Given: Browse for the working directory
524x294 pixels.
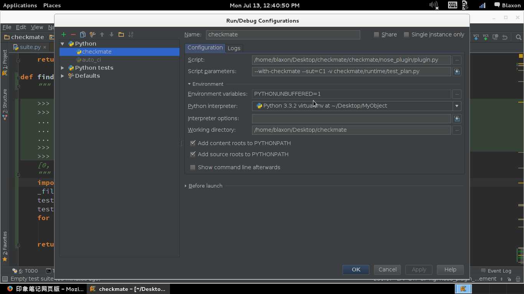Looking at the screenshot, I should 456,130.
